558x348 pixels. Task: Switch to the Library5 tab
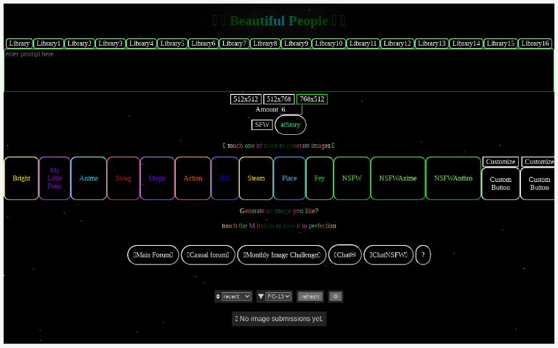[x=172, y=43]
